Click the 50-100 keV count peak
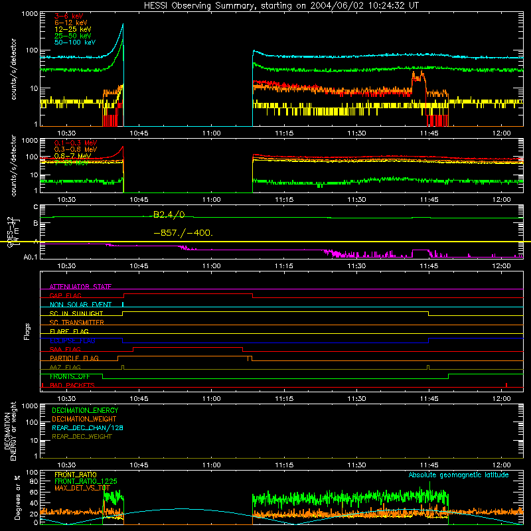Viewport: 531px width, 531px height. click(x=123, y=25)
